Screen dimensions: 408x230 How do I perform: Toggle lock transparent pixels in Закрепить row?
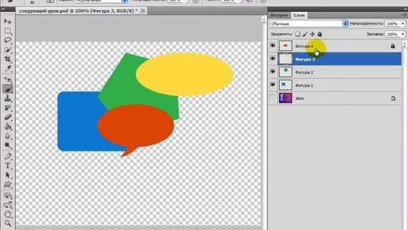pyautogui.click(x=298, y=34)
